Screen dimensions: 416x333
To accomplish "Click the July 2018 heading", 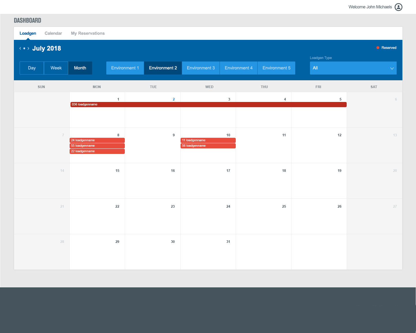I will [47, 48].
